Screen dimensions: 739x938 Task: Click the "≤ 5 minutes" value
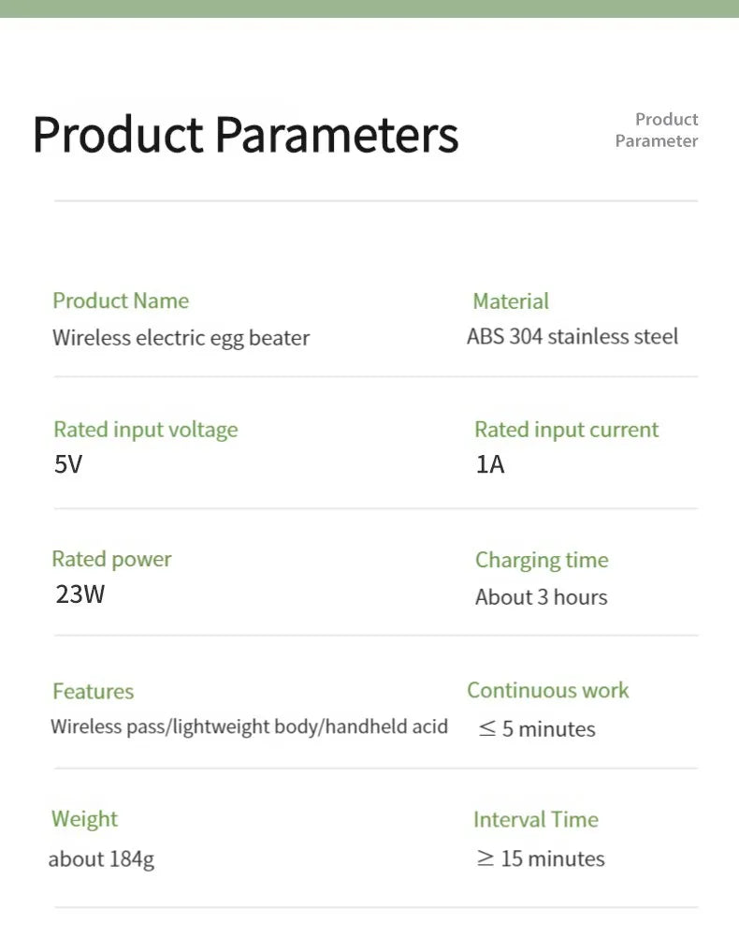[537, 729]
